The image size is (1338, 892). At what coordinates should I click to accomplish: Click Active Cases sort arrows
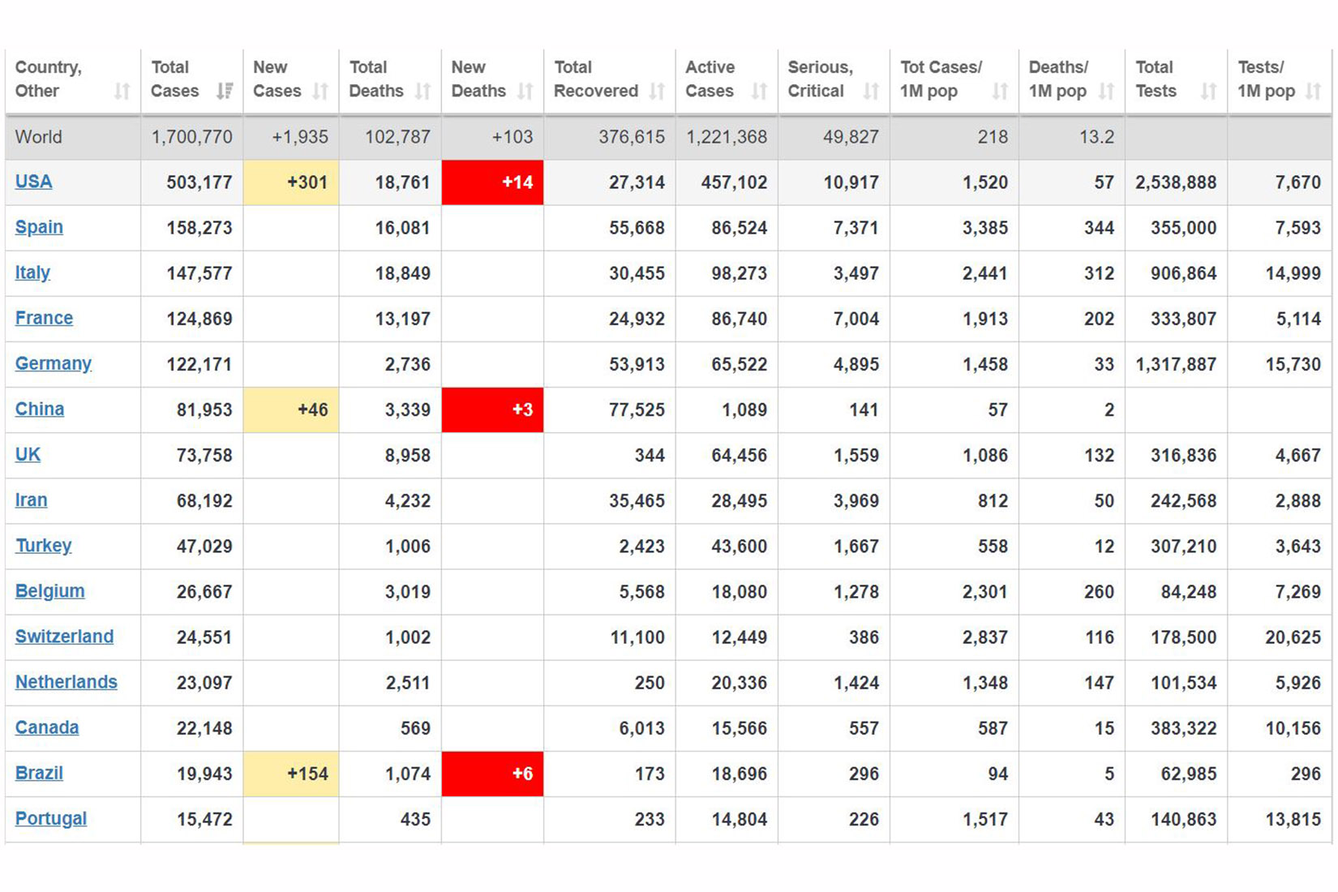(759, 92)
